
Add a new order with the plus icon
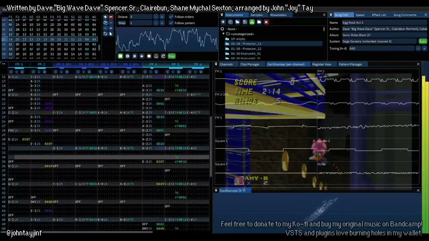pyautogui.click(x=105, y=17)
